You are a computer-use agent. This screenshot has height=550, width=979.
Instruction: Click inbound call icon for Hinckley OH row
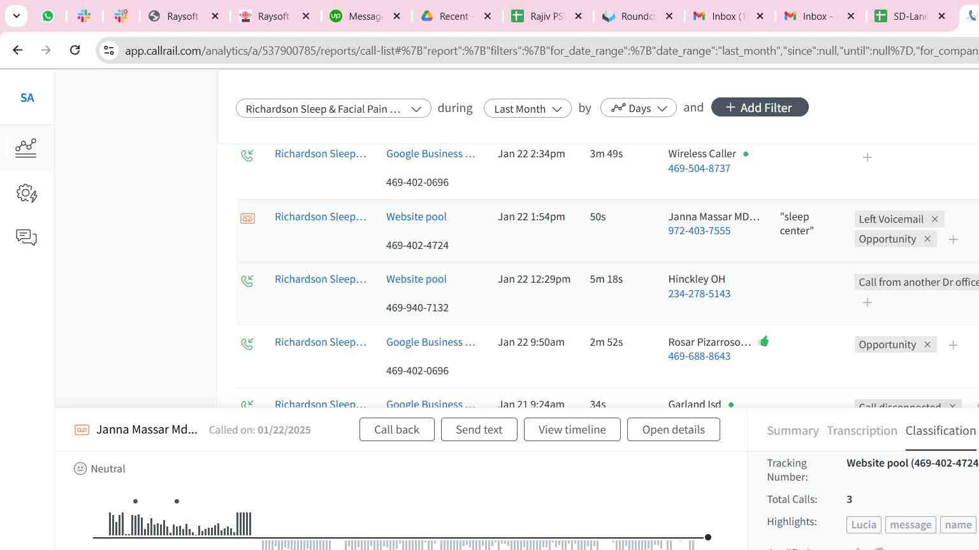(247, 280)
